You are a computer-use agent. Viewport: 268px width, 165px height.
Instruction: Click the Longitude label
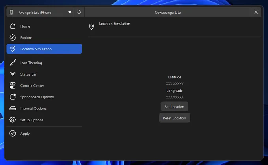click(175, 91)
